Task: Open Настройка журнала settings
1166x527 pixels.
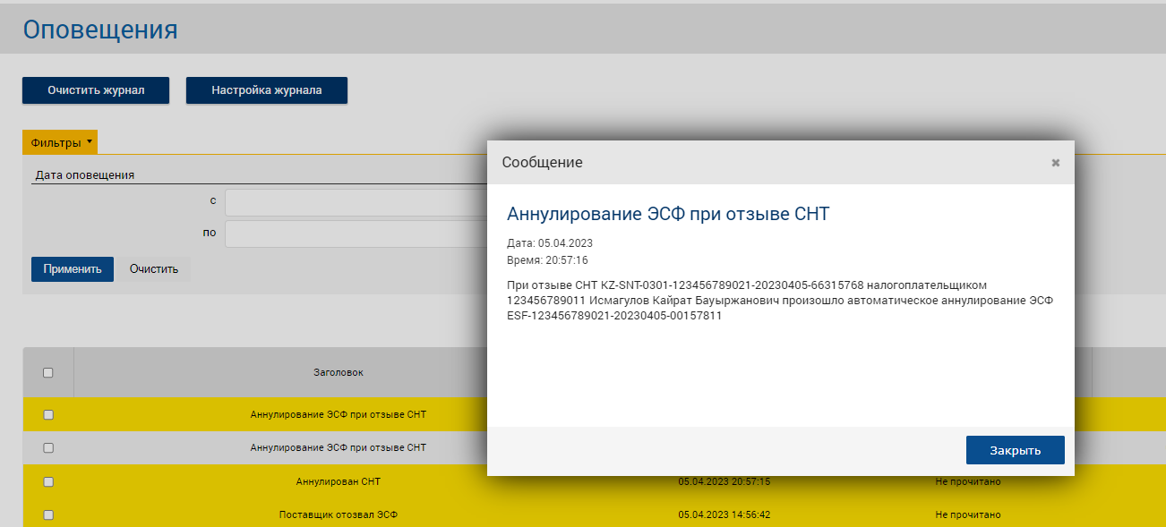Action: (266, 90)
